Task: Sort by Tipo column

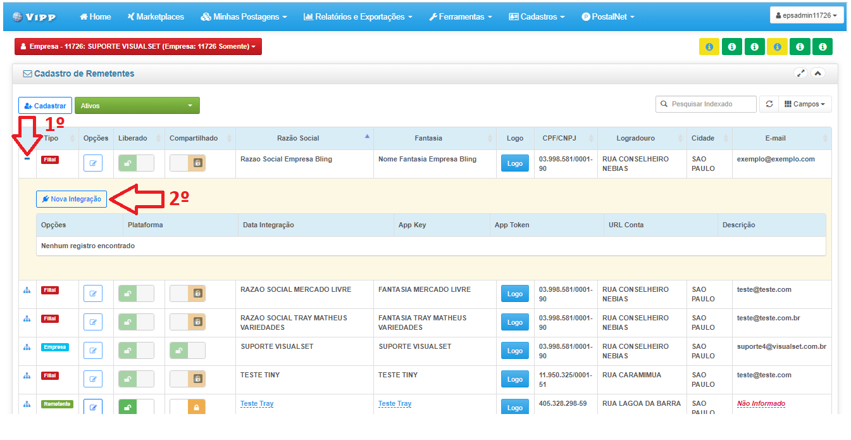Action: pyautogui.click(x=58, y=138)
